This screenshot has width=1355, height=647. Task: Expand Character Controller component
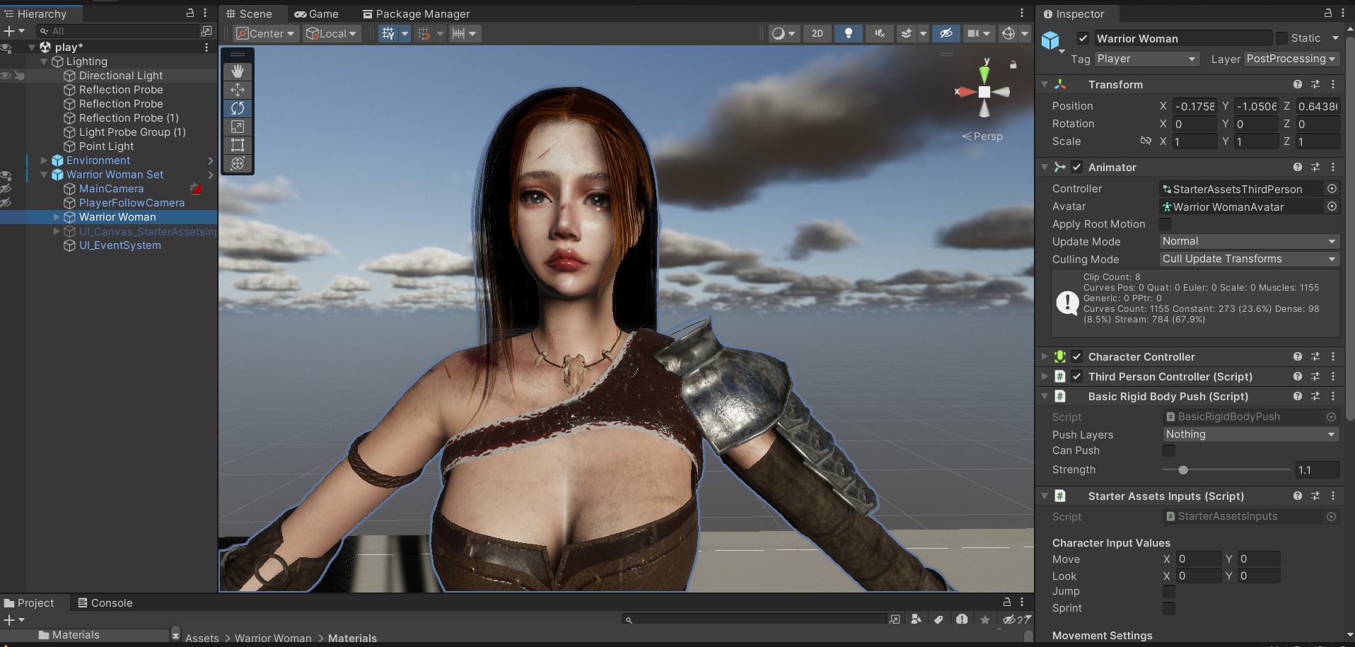pyautogui.click(x=1045, y=356)
